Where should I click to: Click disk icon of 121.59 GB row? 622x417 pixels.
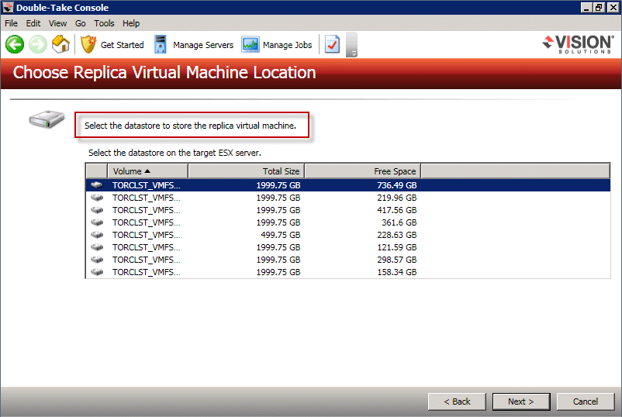coord(97,247)
